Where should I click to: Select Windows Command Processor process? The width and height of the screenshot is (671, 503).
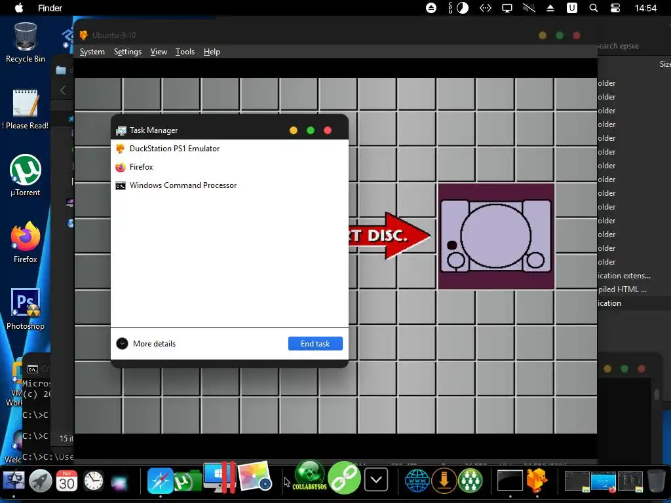[229, 185]
